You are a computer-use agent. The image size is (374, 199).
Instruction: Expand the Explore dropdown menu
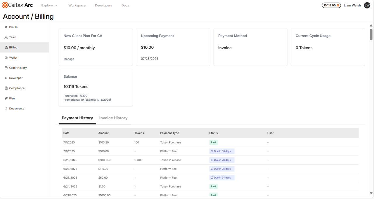(x=49, y=5)
